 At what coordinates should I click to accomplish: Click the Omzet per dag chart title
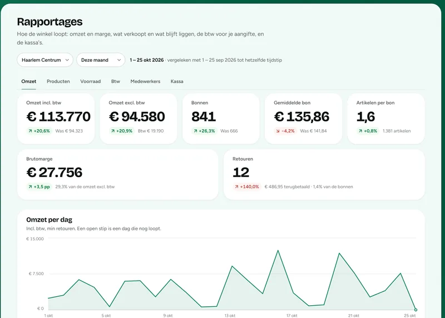coord(49,219)
